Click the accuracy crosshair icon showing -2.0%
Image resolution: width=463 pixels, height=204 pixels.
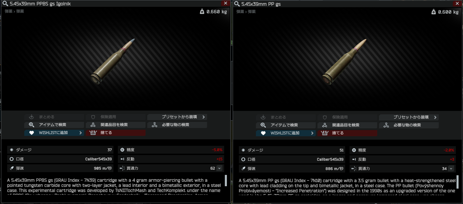[354, 150]
